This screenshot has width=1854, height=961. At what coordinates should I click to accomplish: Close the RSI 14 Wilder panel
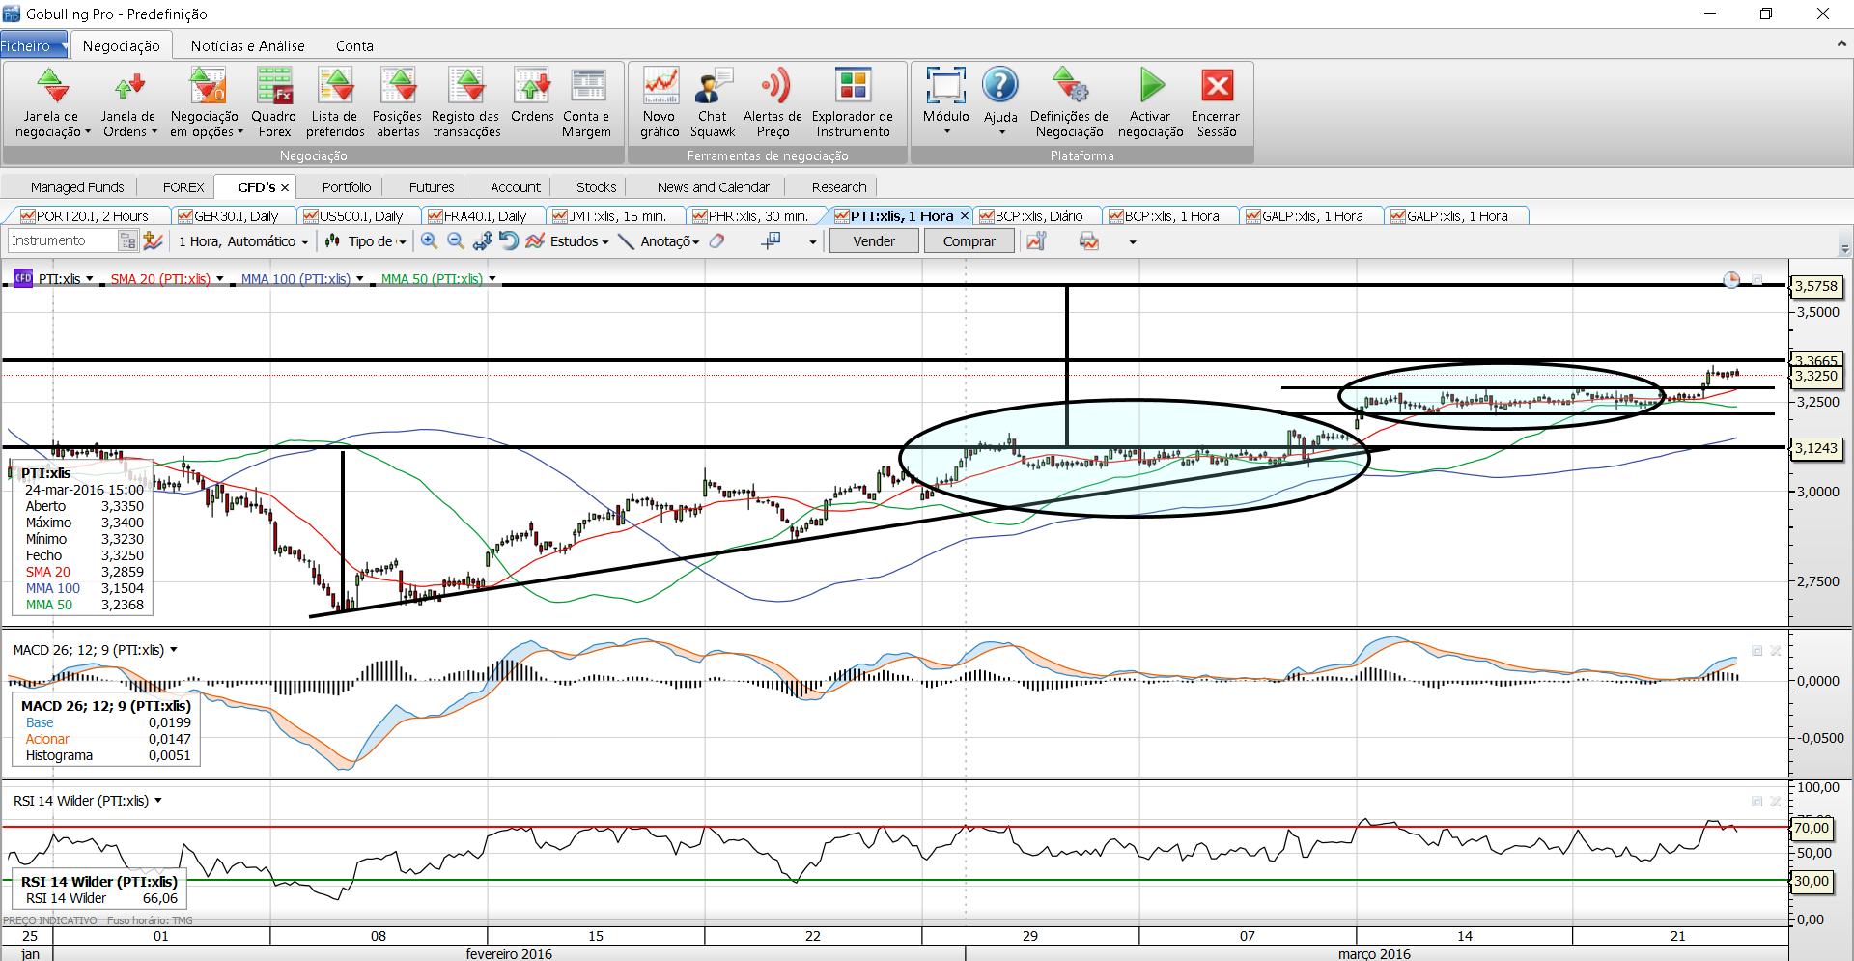1775,802
